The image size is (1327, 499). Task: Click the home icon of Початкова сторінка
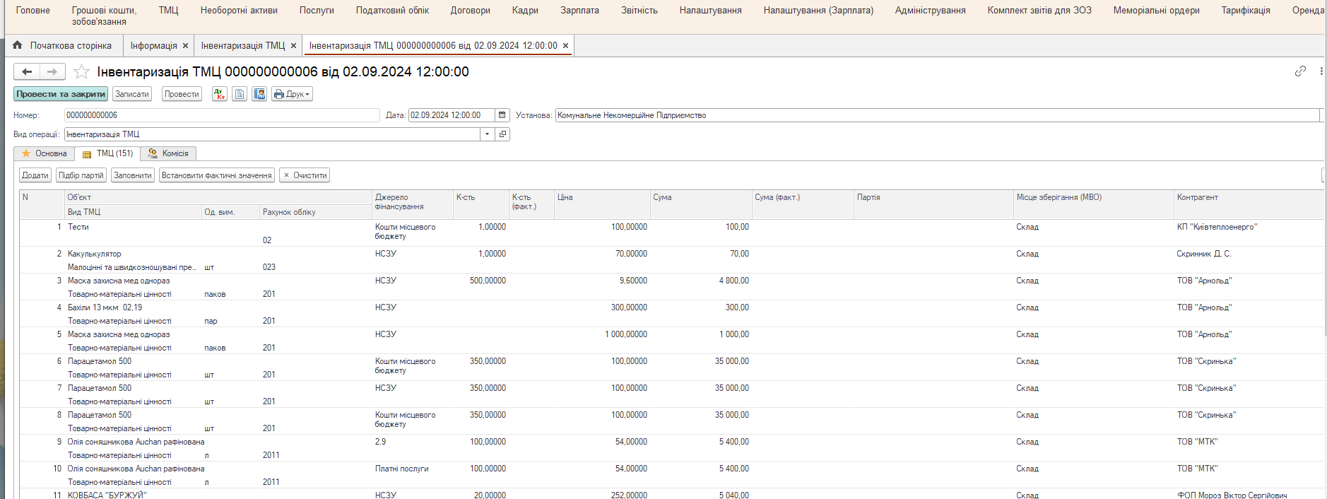coord(18,45)
